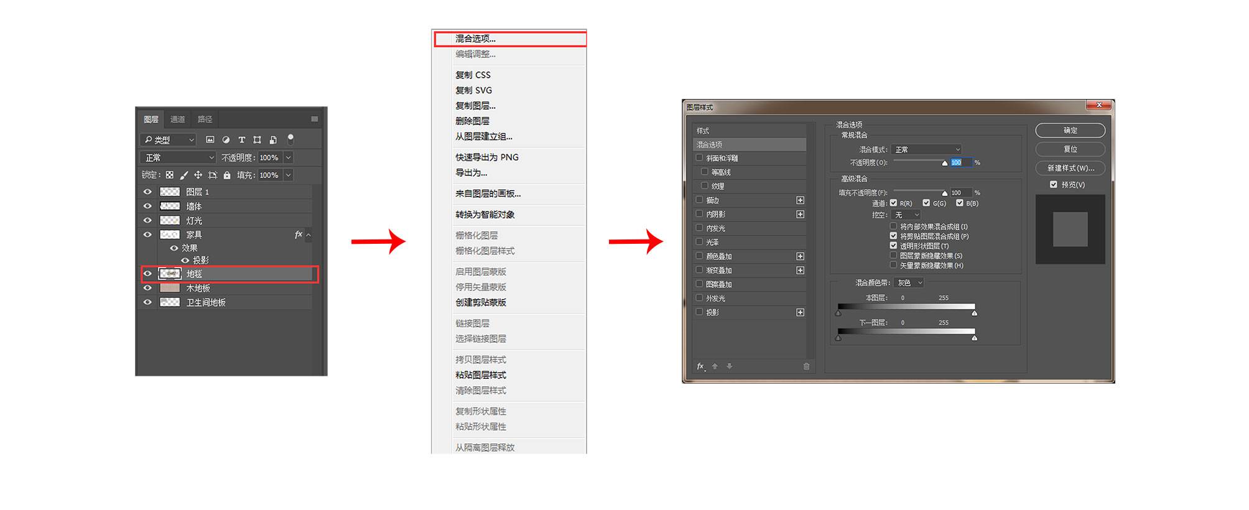
Task: Filter layers by pixel layer icon
Action: pyautogui.click(x=210, y=140)
